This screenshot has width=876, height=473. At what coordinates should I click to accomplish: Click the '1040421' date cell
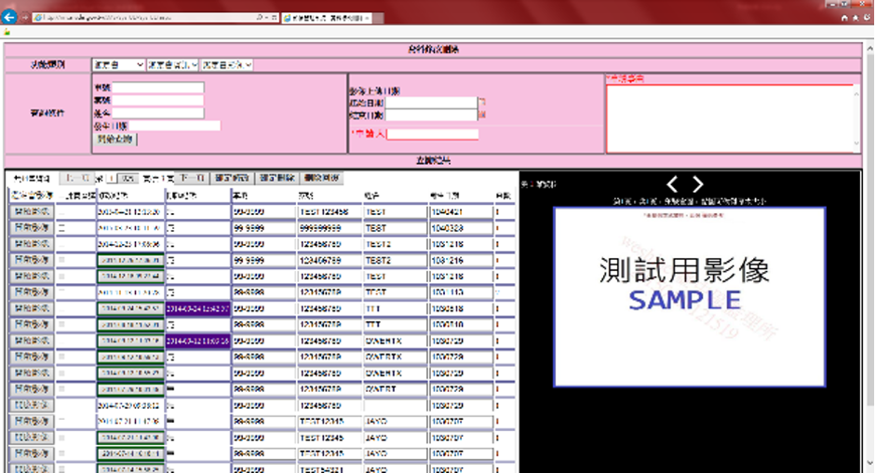(461, 212)
